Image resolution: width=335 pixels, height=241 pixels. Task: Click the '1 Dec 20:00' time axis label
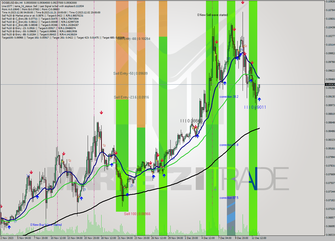click(191, 238)
